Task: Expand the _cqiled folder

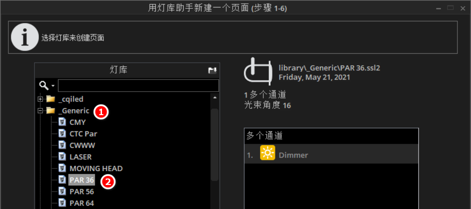Action: (x=40, y=99)
